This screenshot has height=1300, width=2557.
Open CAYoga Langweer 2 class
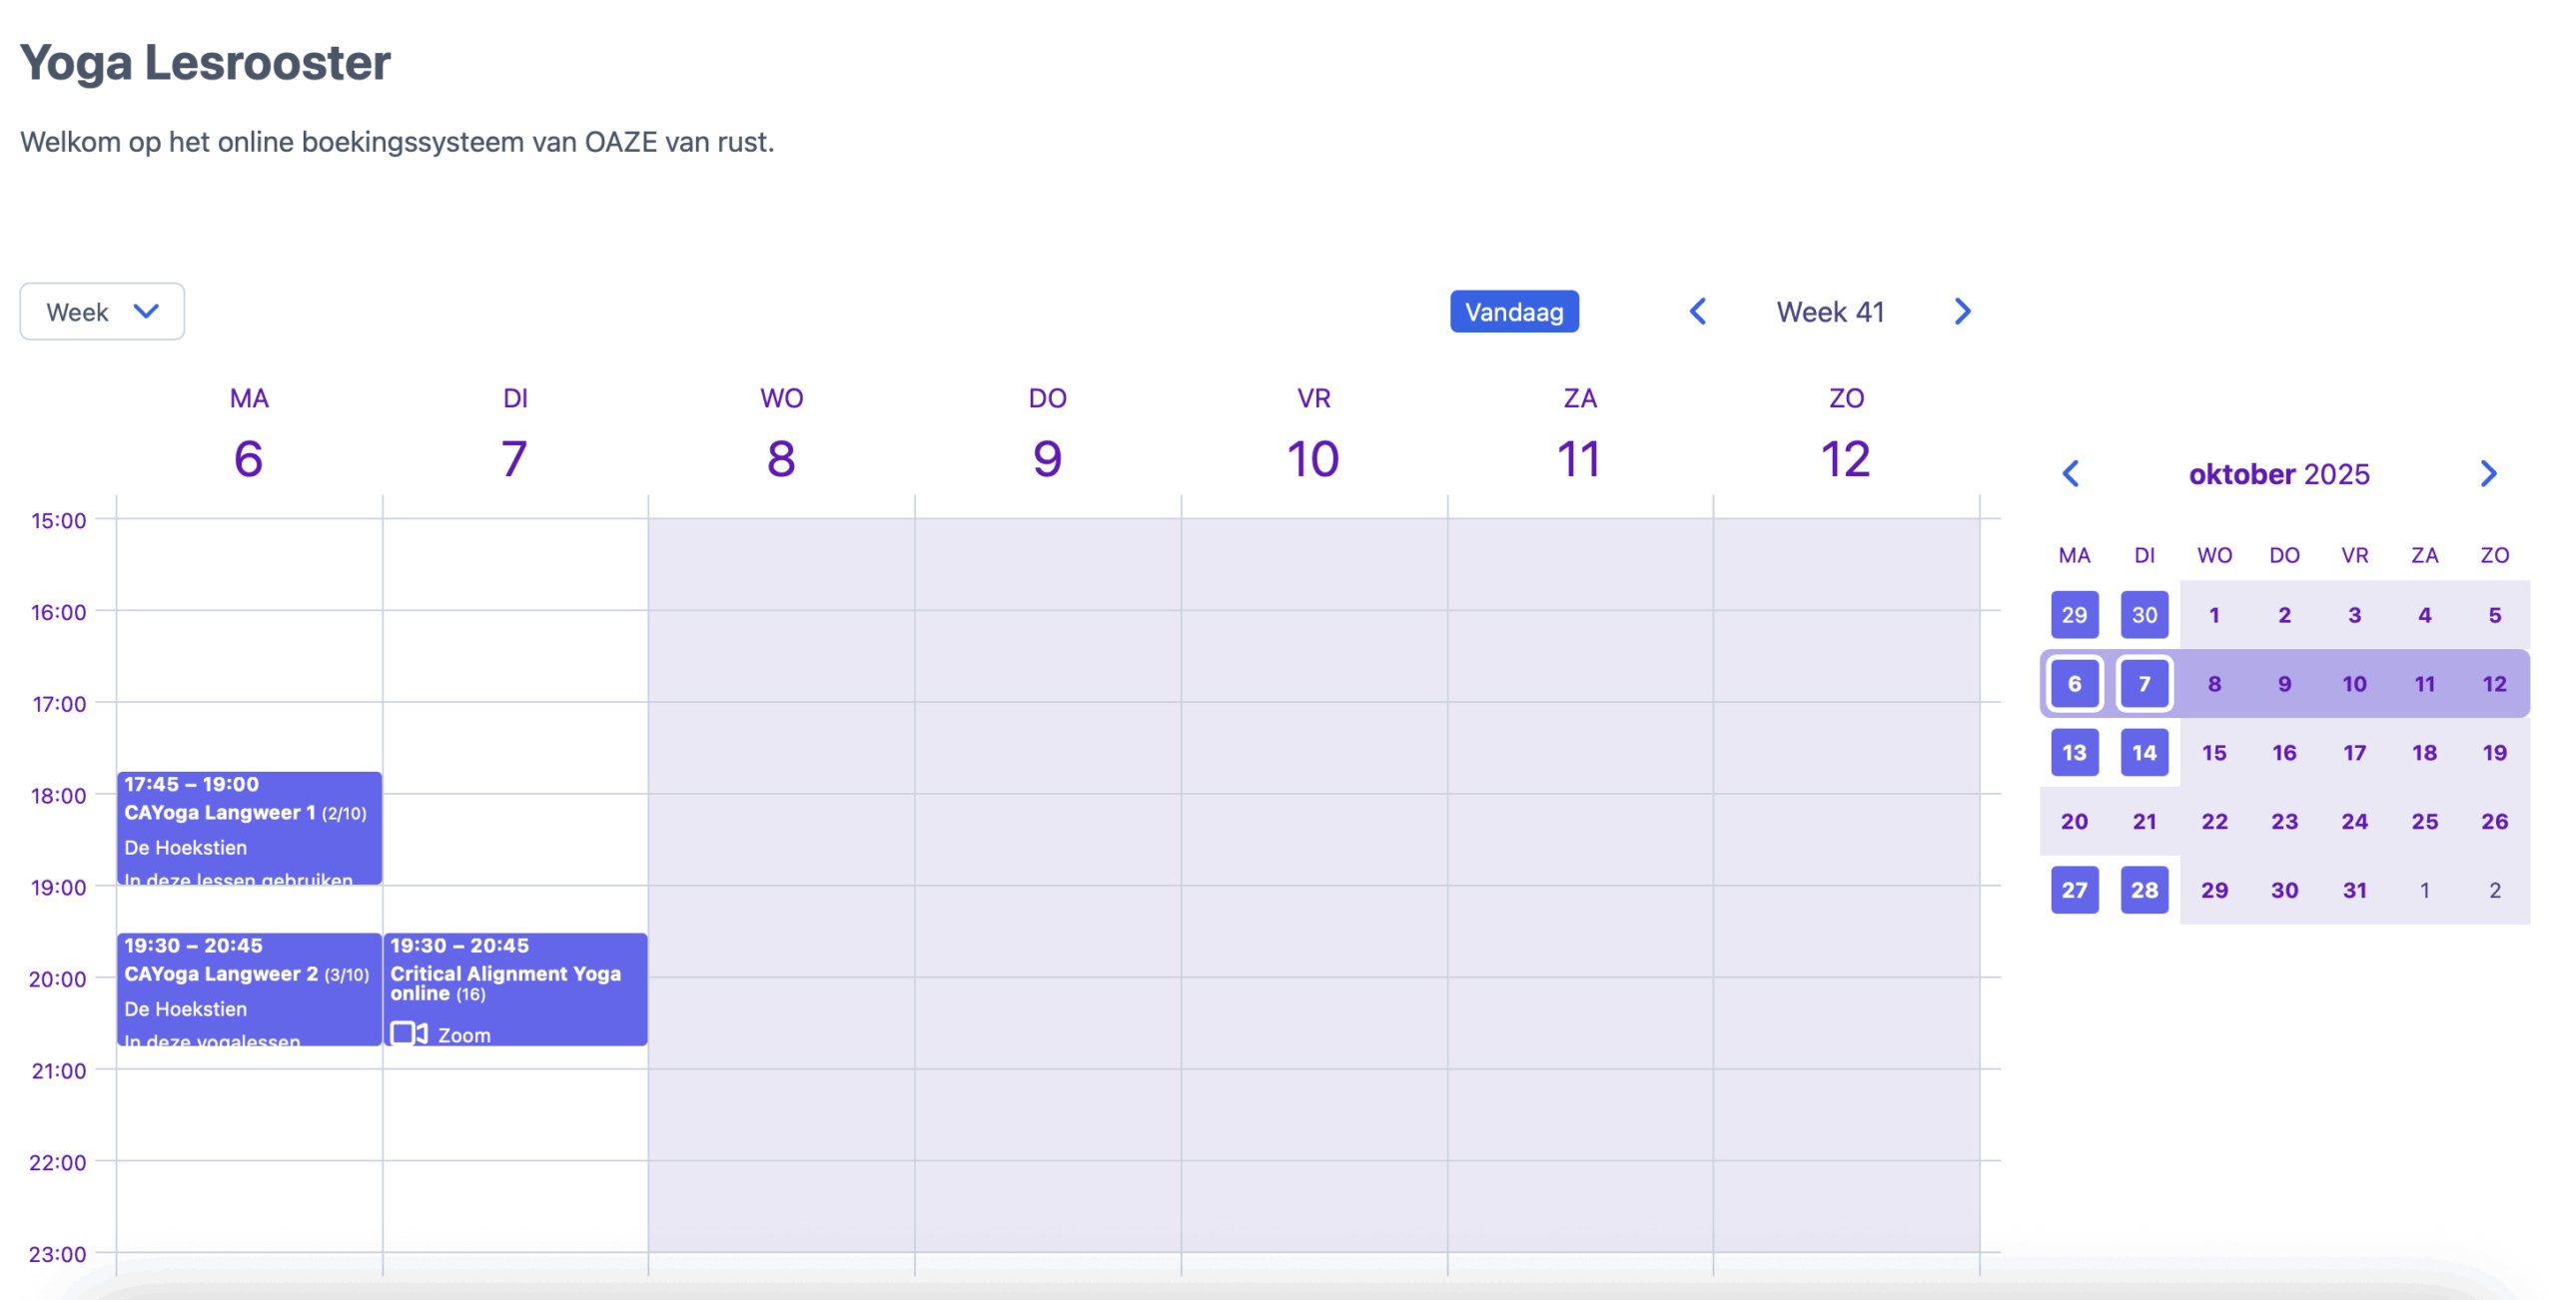[249, 988]
